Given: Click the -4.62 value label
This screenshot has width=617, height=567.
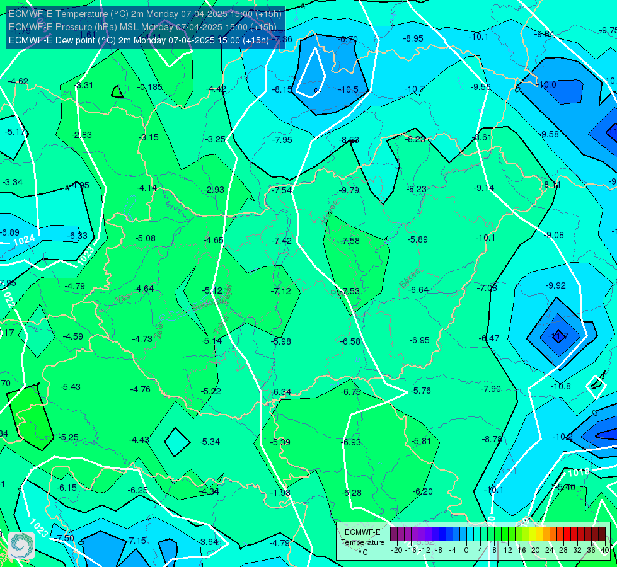Looking at the screenshot, I should pyautogui.click(x=18, y=81).
